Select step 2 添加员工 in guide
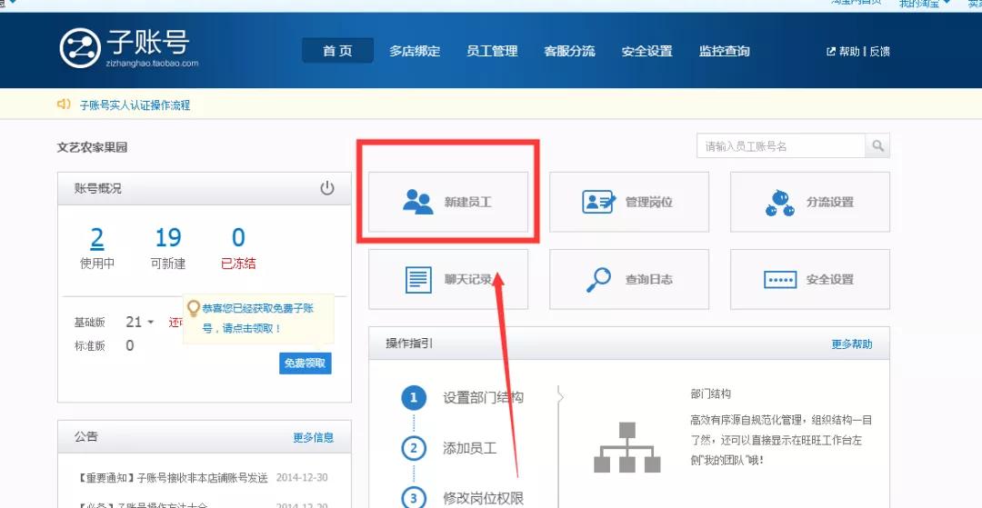The height and width of the screenshot is (508, 982). tap(469, 448)
